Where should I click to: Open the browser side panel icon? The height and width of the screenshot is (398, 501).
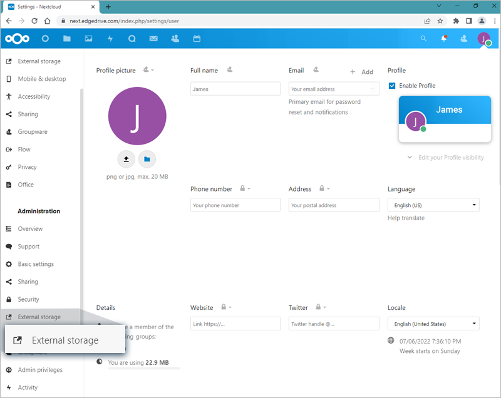click(x=468, y=21)
